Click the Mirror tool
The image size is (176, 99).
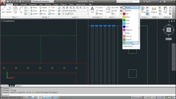pos(43,11)
